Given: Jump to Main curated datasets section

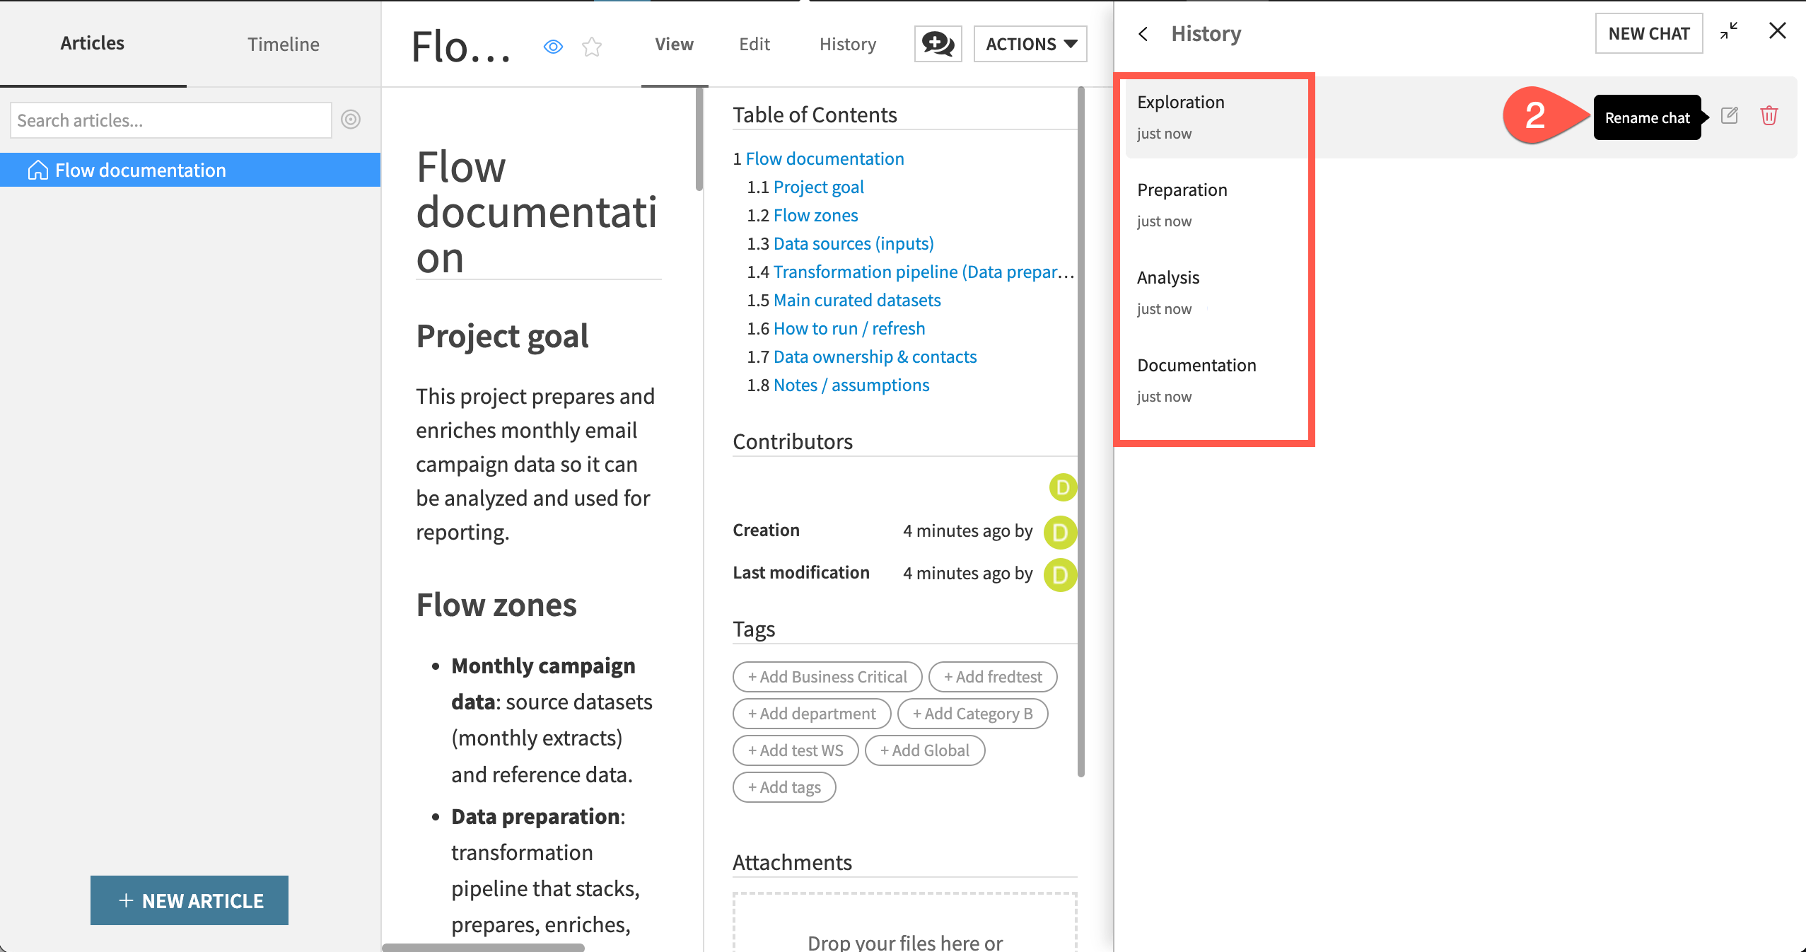Looking at the screenshot, I should [857, 300].
